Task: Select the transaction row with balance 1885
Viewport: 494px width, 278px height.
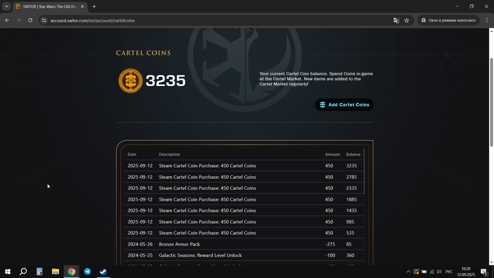Action: tap(244, 199)
